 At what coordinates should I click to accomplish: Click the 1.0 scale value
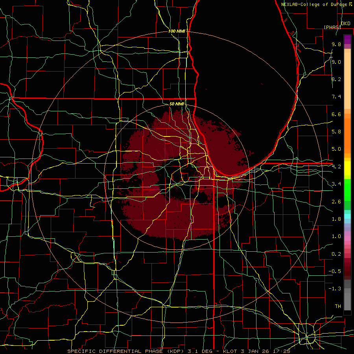(x=336, y=236)
